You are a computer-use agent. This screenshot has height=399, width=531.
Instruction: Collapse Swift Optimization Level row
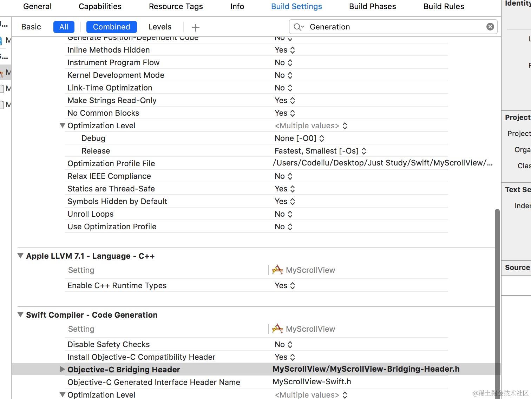(x=63, y=394)
